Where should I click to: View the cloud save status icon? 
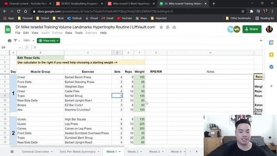(174, 27)
